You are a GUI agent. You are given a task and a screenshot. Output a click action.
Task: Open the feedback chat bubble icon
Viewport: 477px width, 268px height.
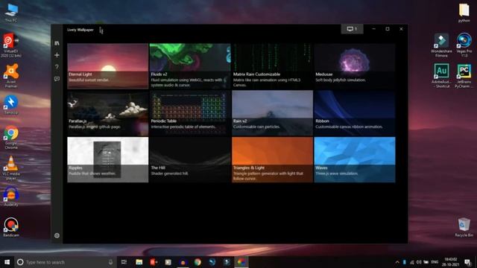click(57, 79)
